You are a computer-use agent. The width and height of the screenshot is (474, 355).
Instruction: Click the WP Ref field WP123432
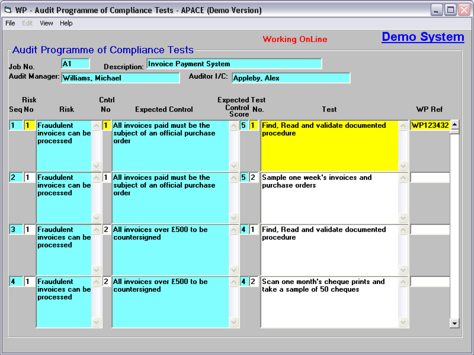click(430, 125)
